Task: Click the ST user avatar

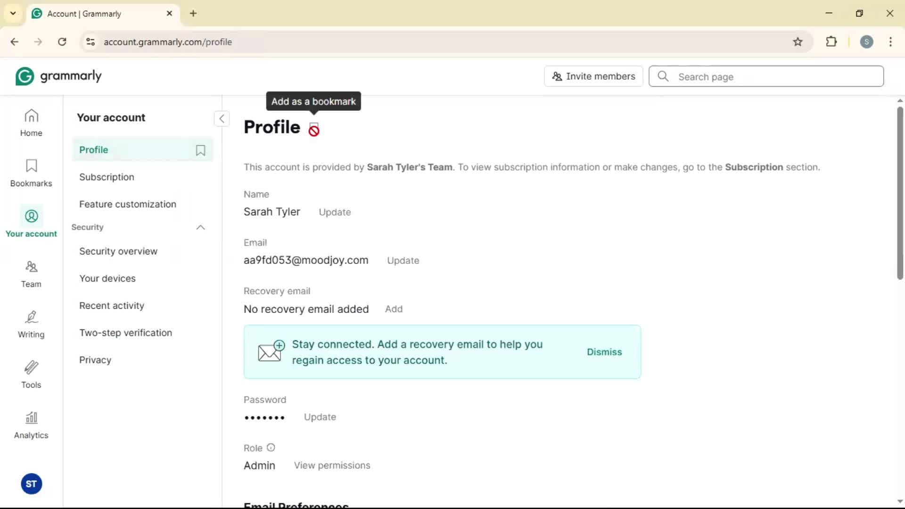Action: click(32, 484)
